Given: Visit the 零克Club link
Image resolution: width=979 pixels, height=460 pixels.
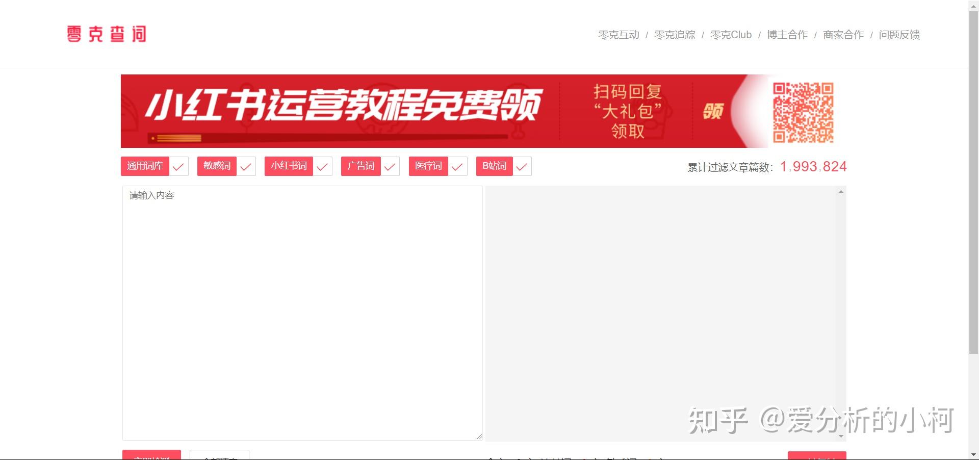Looking at the screenshot, I should (731, 35).
